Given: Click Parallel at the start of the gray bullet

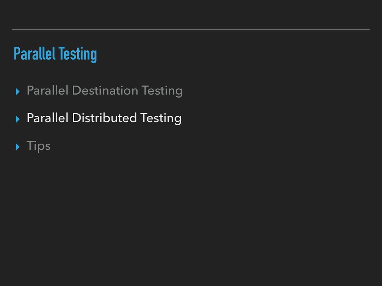Looking at the screenshot, I should point(47,90).
